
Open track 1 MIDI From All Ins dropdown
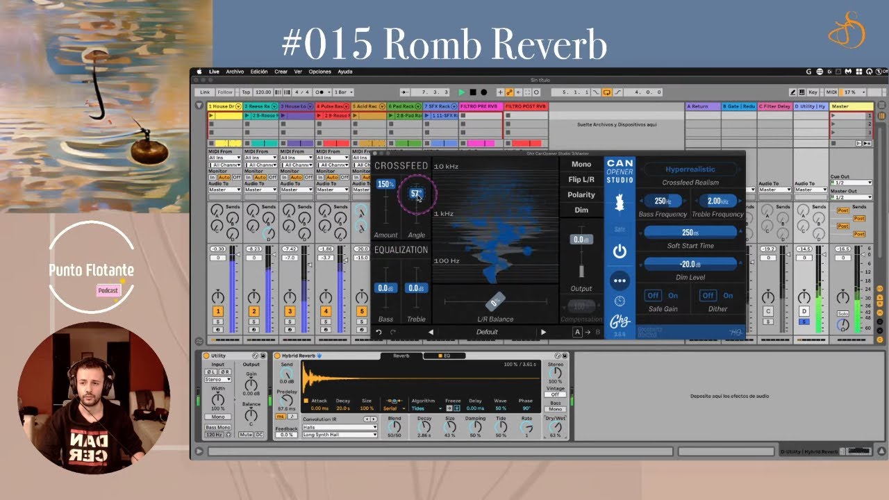click(224, 158)
